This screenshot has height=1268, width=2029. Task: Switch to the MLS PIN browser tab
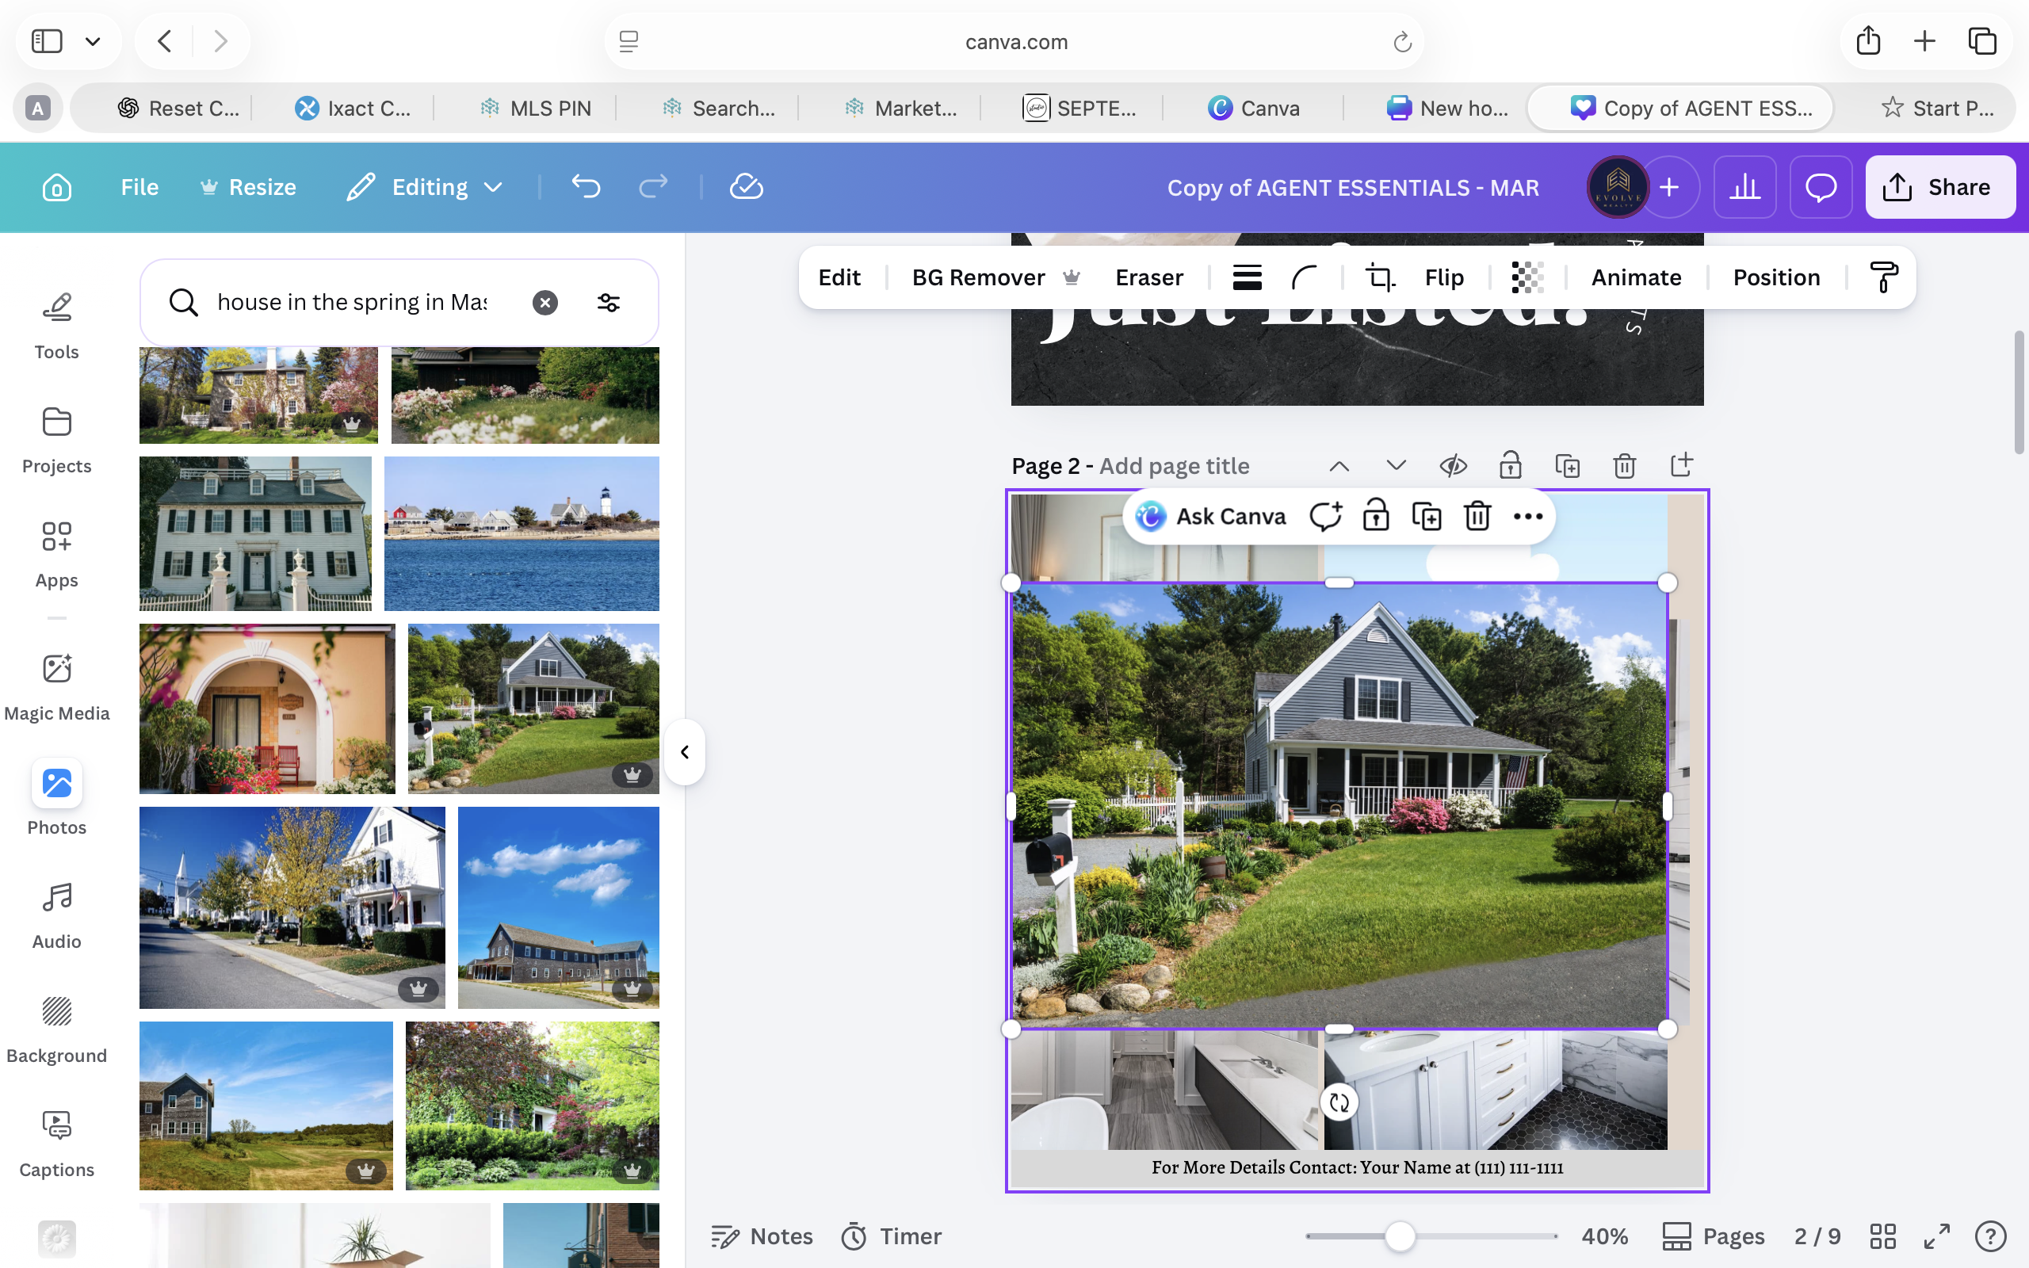coord(536,109)
